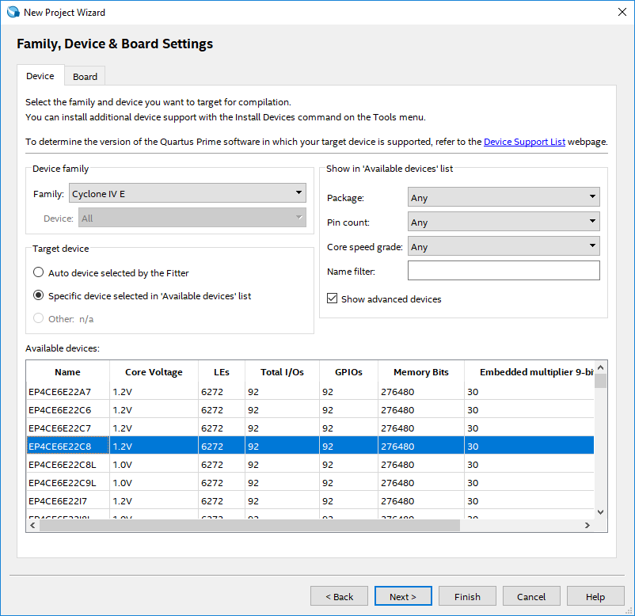Click the vertical scrollbar thumb of device list

601,381
